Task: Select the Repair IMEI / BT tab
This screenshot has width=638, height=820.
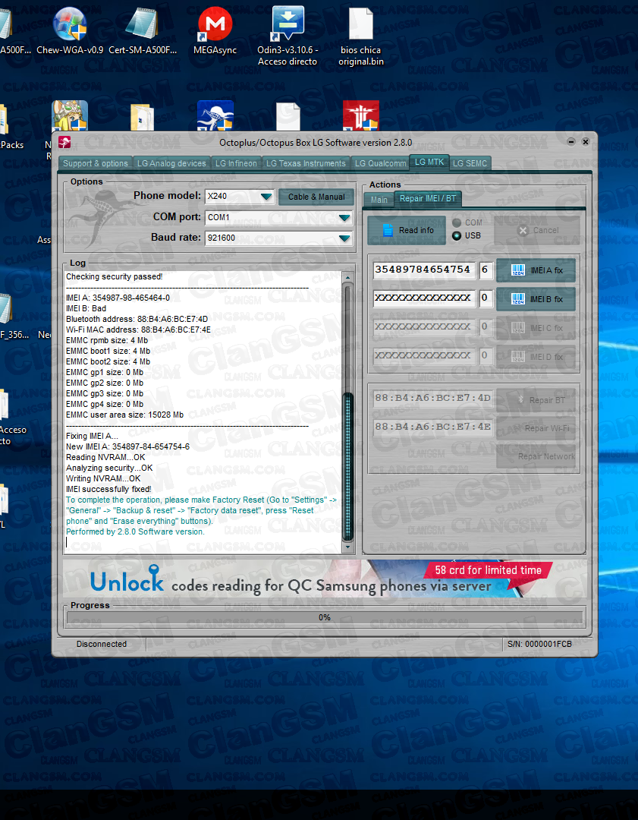Action: pyautogui.click(x=428, y=199)
